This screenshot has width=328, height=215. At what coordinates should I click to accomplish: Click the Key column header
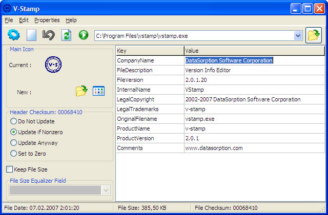click(150, 51)
